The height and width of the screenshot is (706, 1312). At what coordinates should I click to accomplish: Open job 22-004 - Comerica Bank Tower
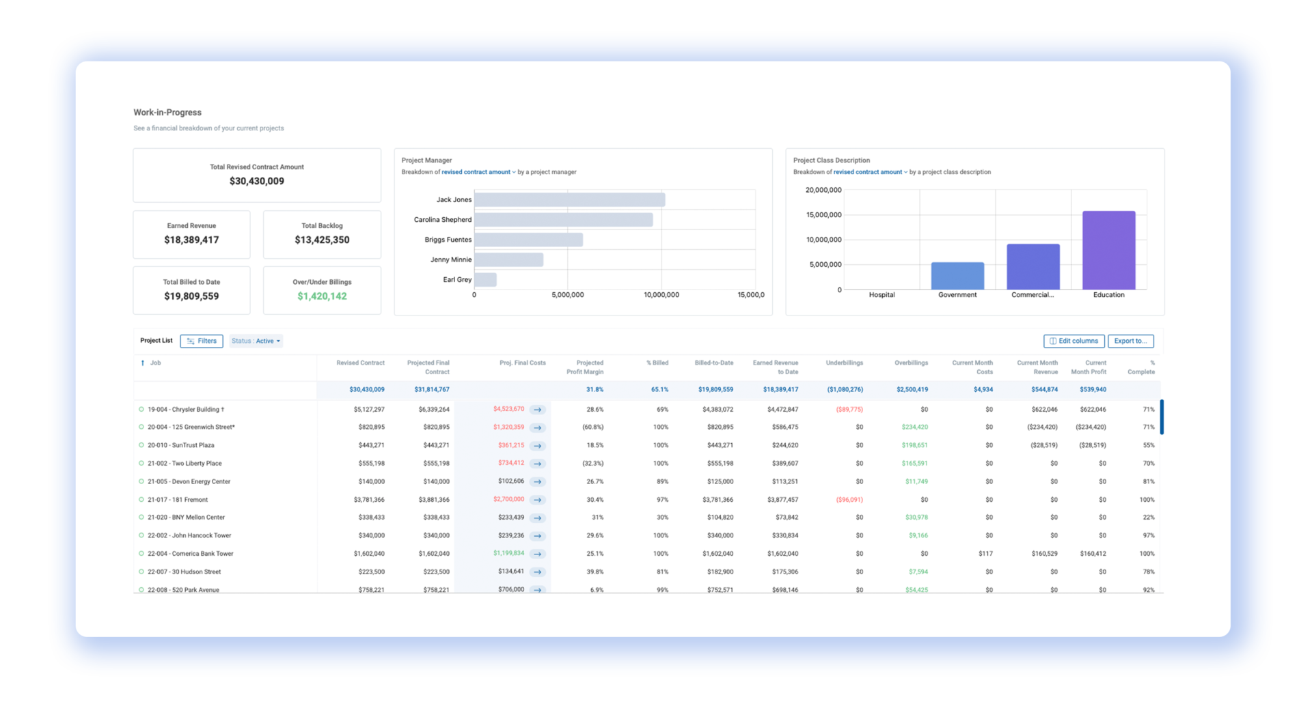191,554
